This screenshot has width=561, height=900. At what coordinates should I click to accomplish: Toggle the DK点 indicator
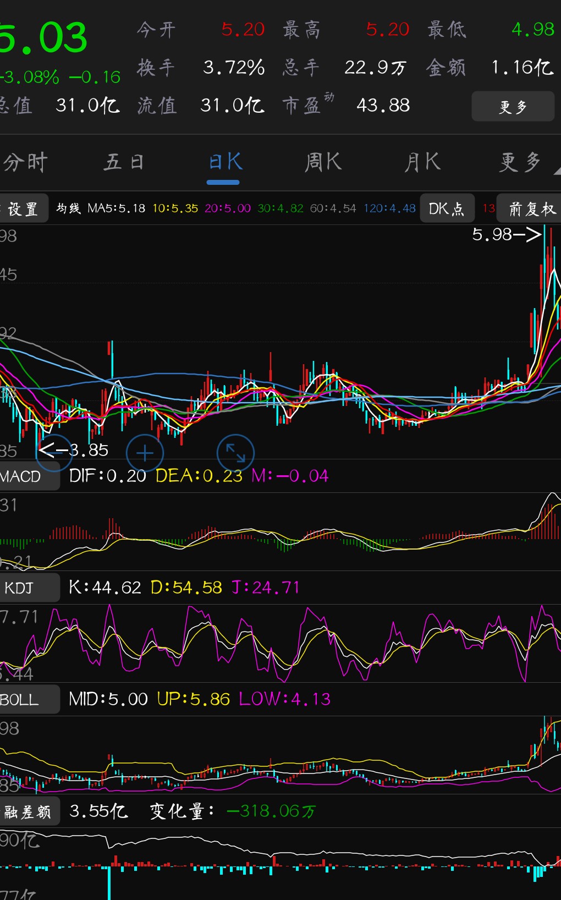coord(446,208)
